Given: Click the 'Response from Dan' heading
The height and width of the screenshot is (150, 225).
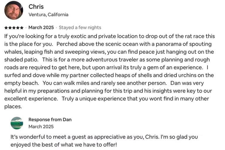Looking at the screenshot, I should pyautogui.click(x=50, y=120).
